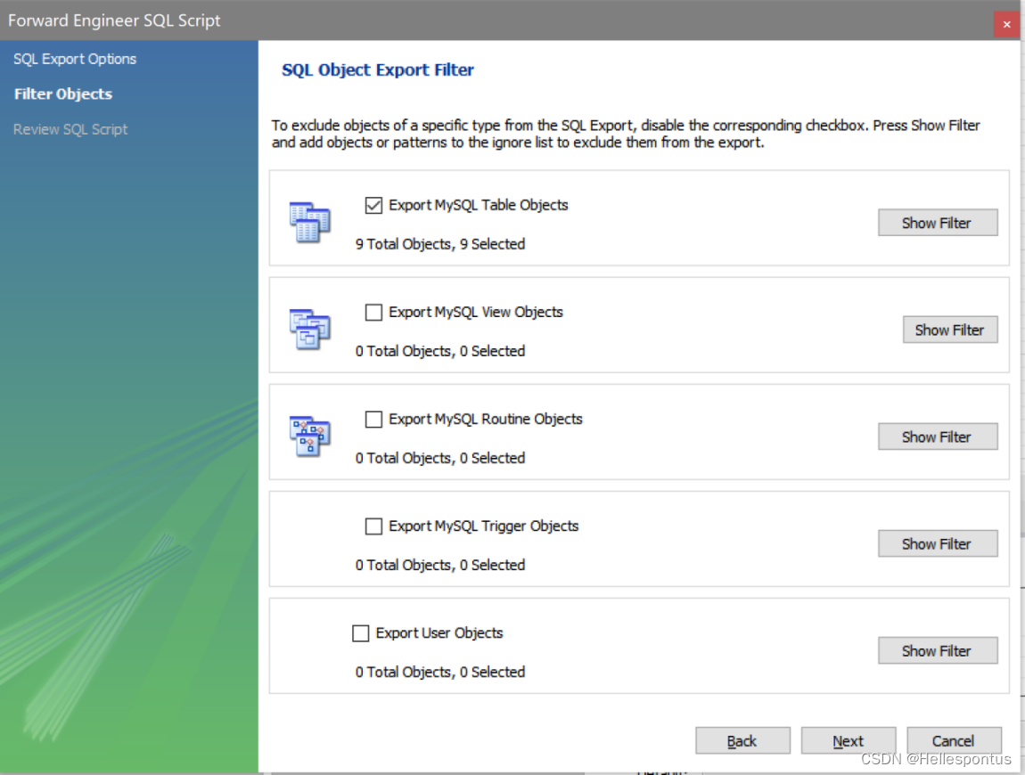1025x775 pixels.
Task: Show Filter for User Objects
Action: pyautogui.click(x=938, y=651)
